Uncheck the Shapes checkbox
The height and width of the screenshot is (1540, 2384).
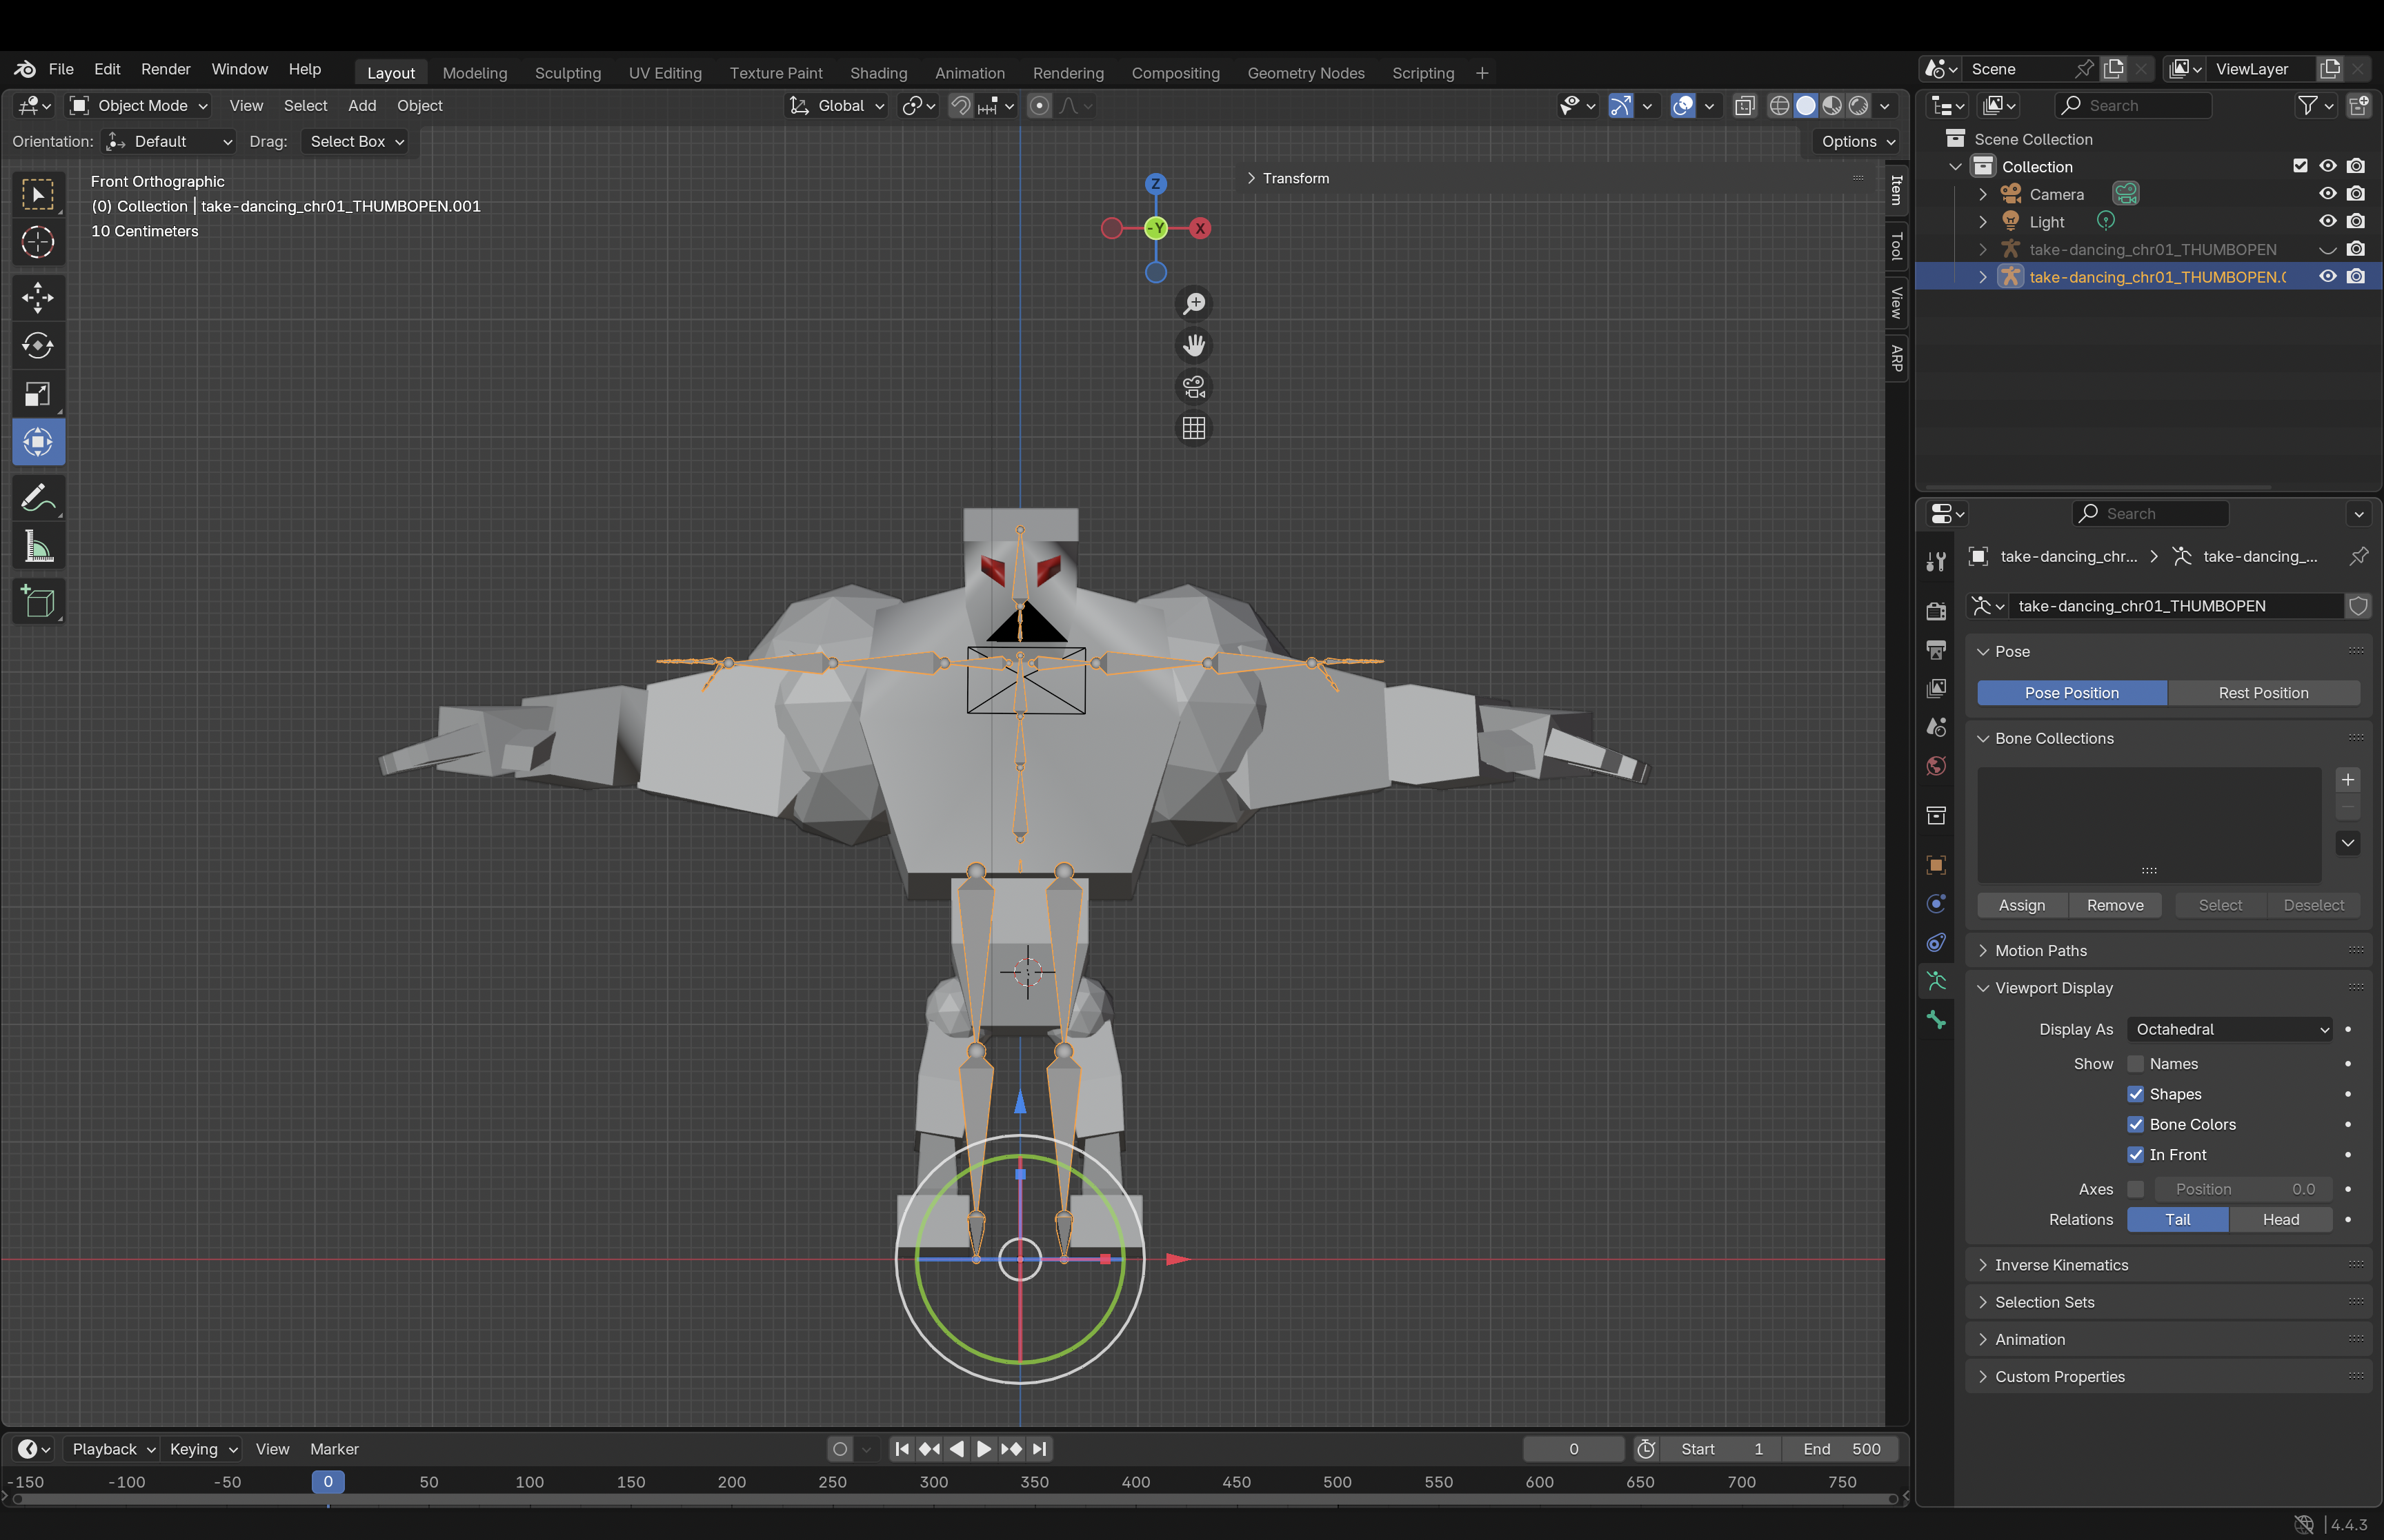pyautogui.click(x=2136, y=1094)
